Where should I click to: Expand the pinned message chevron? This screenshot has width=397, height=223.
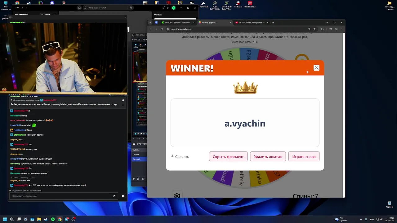pos(123,105)
